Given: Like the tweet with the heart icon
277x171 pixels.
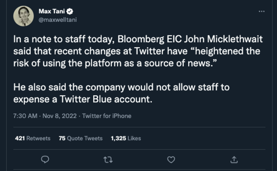Looking at the screenshot, I should [x=171, y=160].
